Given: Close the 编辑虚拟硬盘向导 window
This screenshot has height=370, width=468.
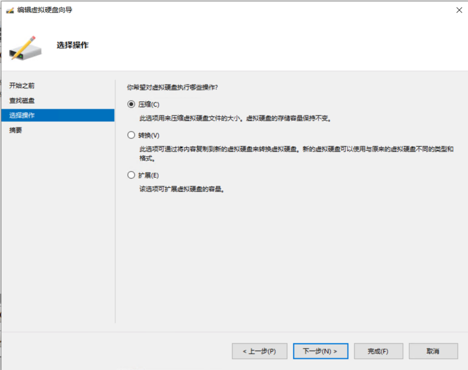Looking at the screenshot, I should coord(459,10).
